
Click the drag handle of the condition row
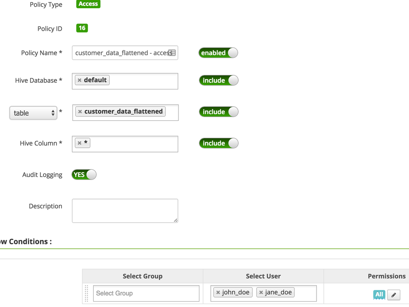pyautogui.click(x=86, y=293)
